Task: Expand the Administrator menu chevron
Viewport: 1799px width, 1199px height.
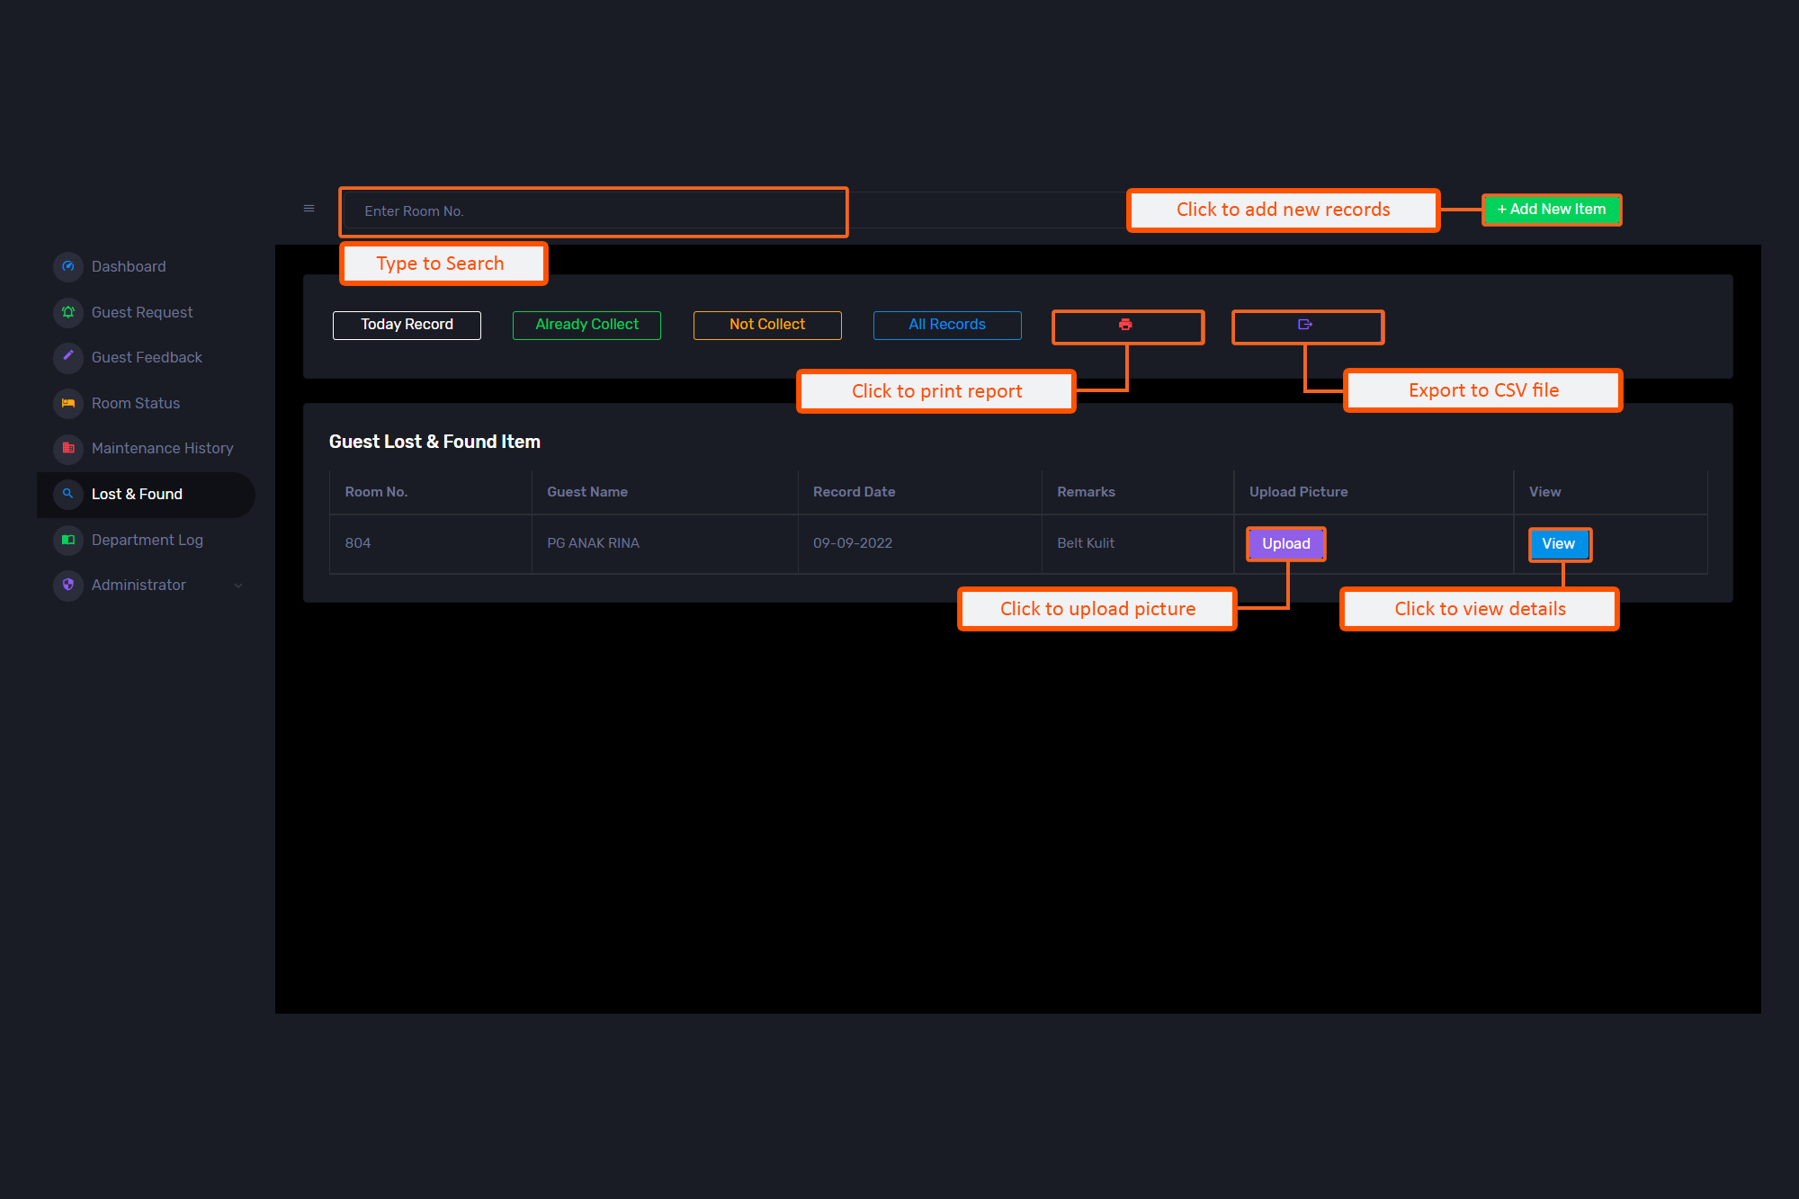Action: [238, 586]
